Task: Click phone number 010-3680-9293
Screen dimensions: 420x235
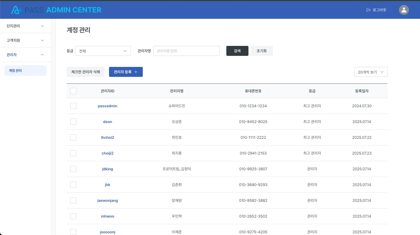Action: [x=253, y=185]
